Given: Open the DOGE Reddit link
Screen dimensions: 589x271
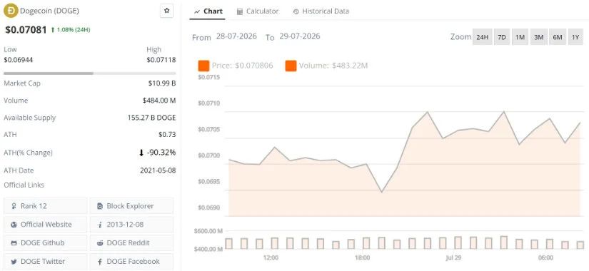Looking at the screenshot, I should click(x=131, y=243).
